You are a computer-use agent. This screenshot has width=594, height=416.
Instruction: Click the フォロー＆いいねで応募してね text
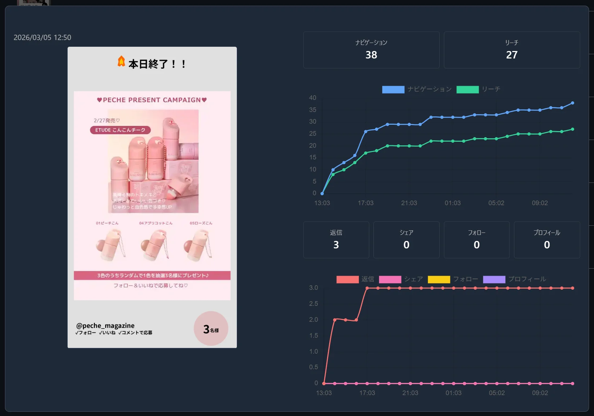coord(150,286)
